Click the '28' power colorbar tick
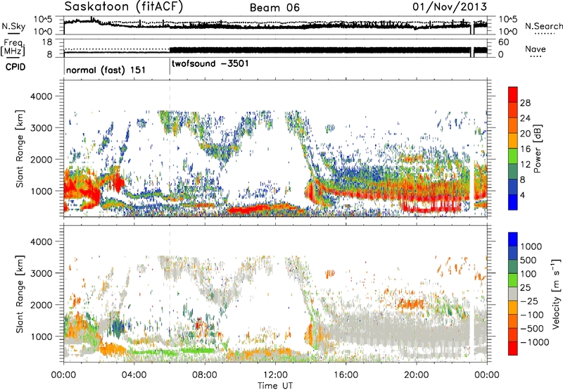This screenshot has width=563, height=390. [525, 103]
